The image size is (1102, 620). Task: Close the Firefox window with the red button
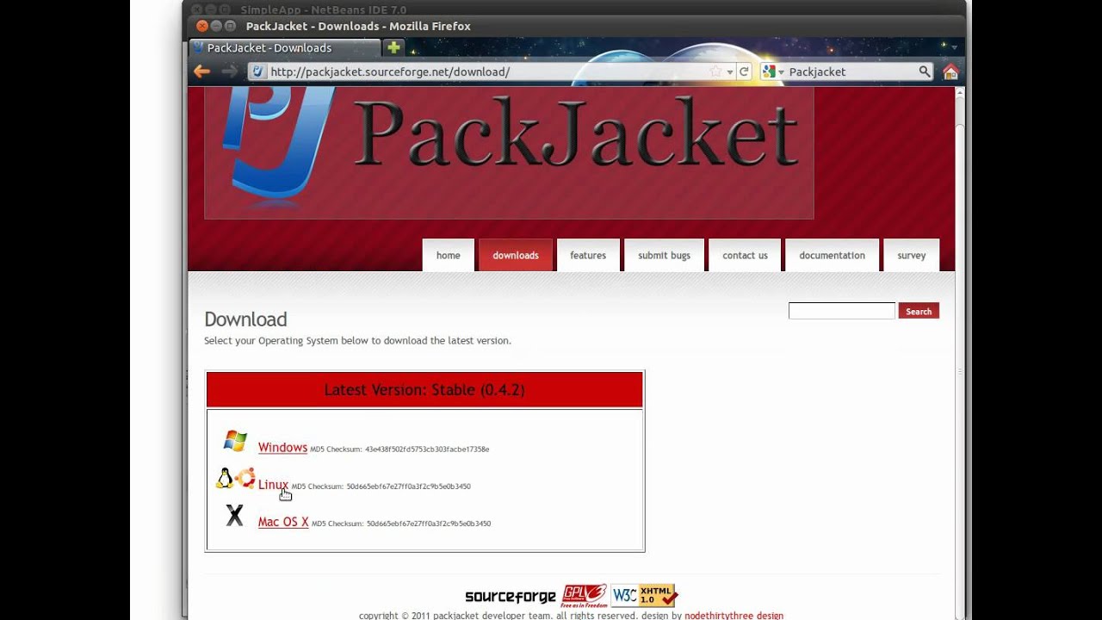pos(201,26)
